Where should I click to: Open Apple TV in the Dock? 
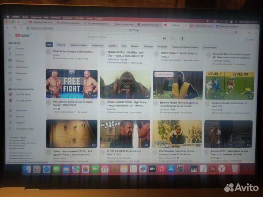tap(152, 169)
